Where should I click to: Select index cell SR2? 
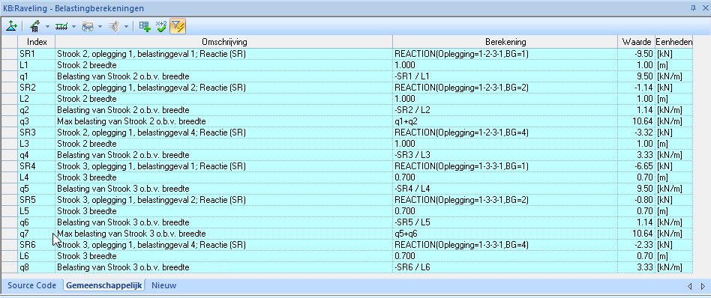[36, 88]
